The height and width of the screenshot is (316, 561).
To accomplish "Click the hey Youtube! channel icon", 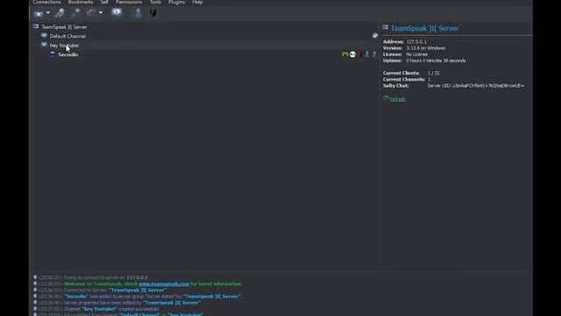I will 44,45.
